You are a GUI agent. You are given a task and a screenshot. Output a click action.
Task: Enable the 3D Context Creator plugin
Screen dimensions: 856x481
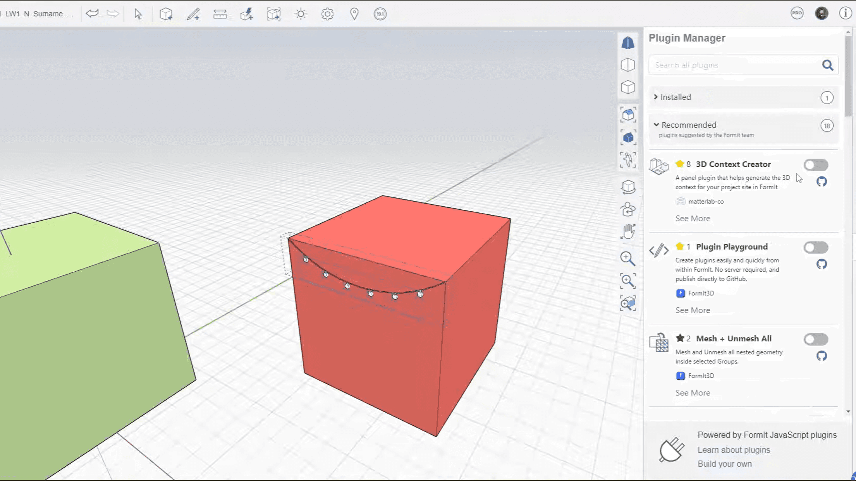coord(815,165)
